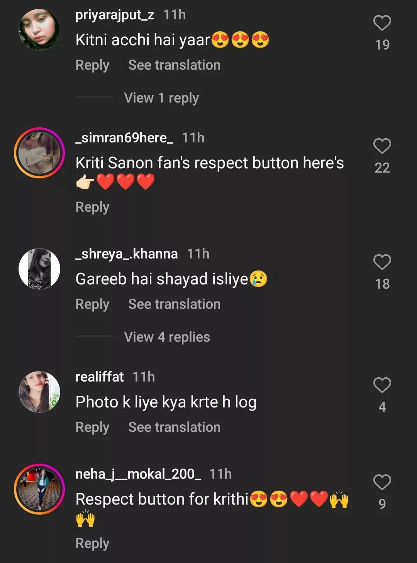
Task: Open neha_j__mokal_200_'s story ring avatar
Action: 39,489
